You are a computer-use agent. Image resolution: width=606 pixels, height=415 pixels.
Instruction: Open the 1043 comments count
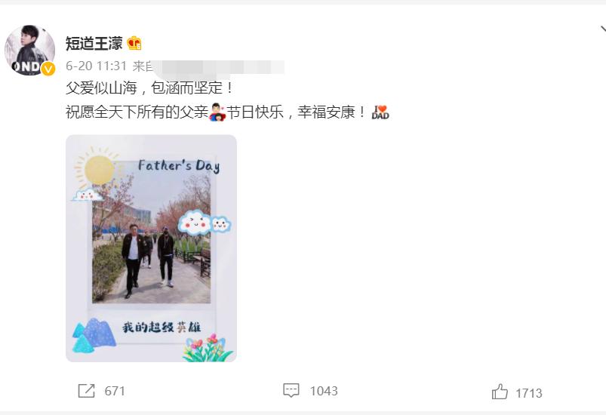pyautogui.click(x=324, y=391)
